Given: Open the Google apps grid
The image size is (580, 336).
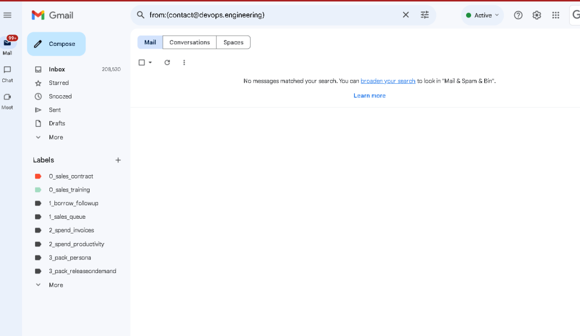Looking at the screenshot, I should coord(556,15).
